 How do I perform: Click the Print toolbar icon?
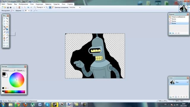click(11, 7)
